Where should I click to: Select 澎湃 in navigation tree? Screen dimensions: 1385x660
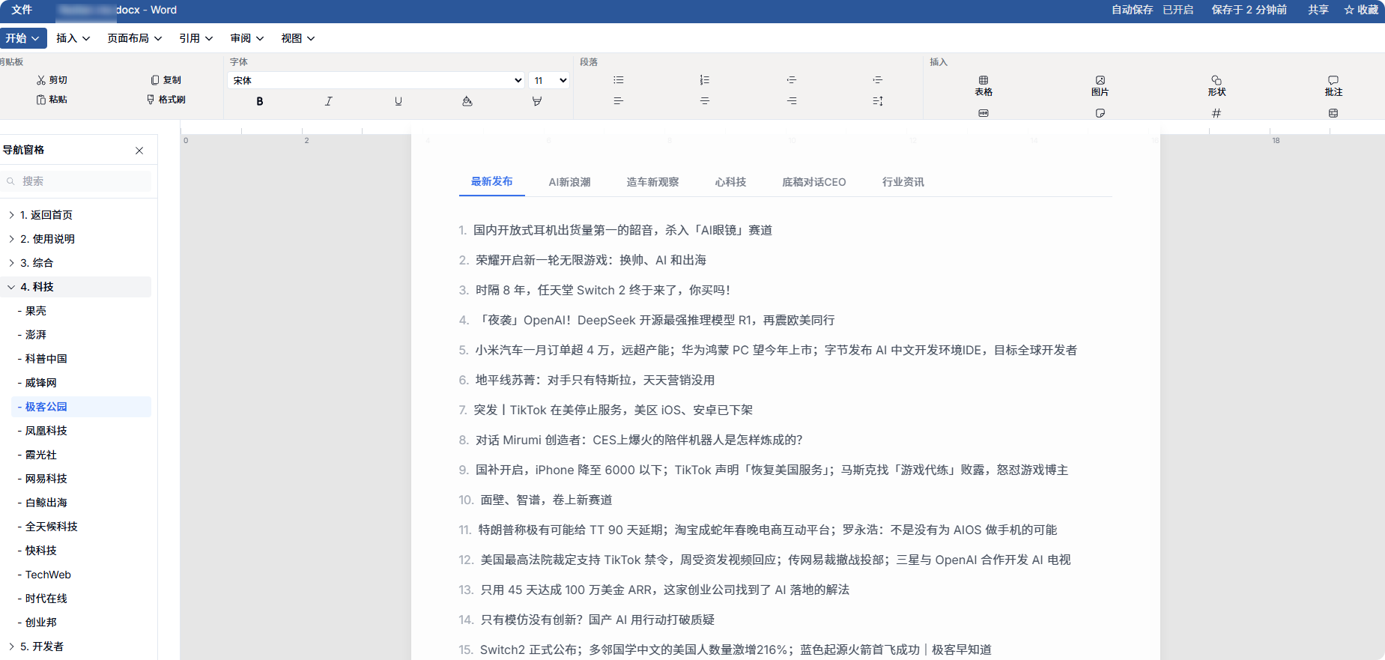[35, 335]
